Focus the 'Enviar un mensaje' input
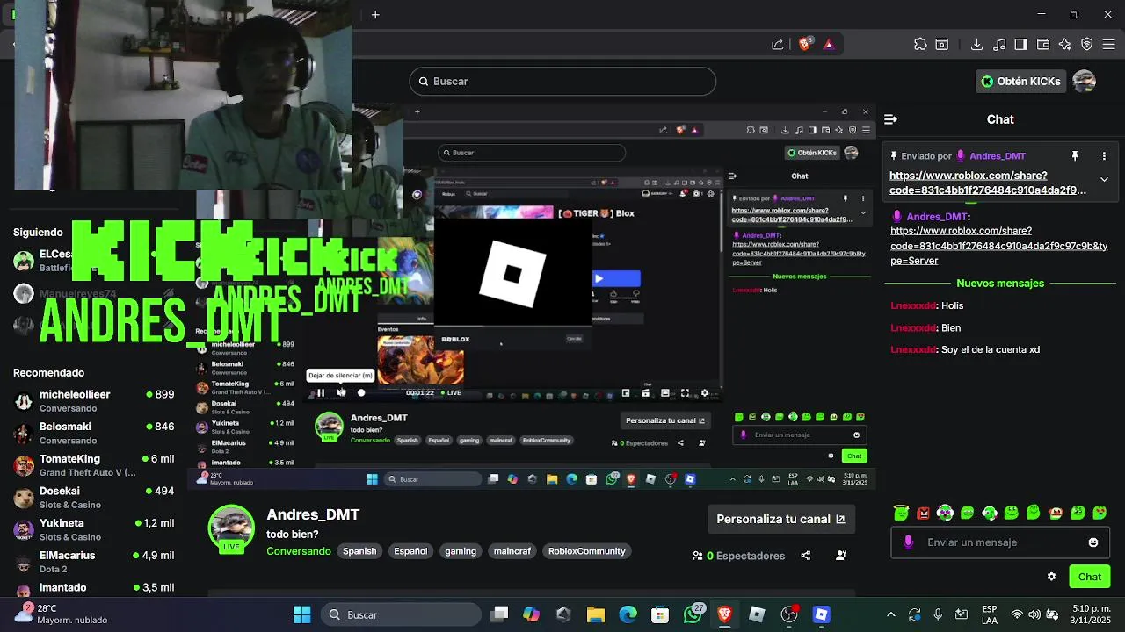Image resolution: width=1125 pixels, height=632 pixels. click(x=1000, y=542)
